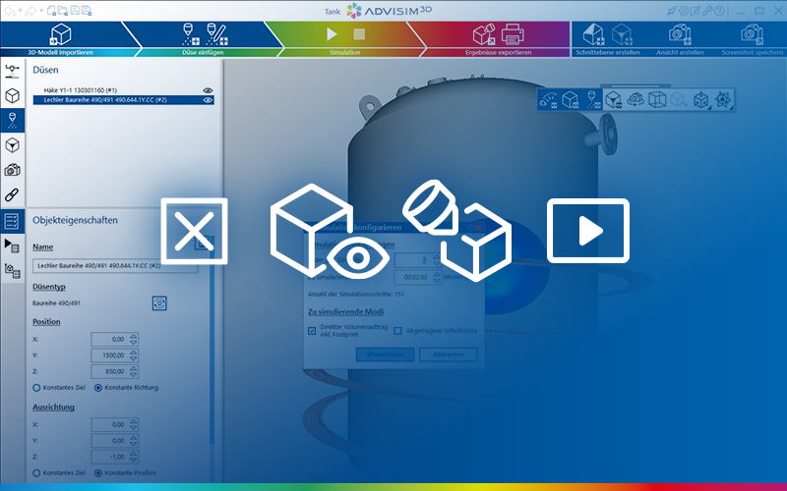
Task: Hide the Lechler Baureihe nozzle via eye
Action: pos(208,100)
